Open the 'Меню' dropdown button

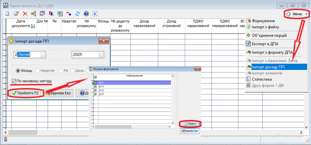click(297, 14)
